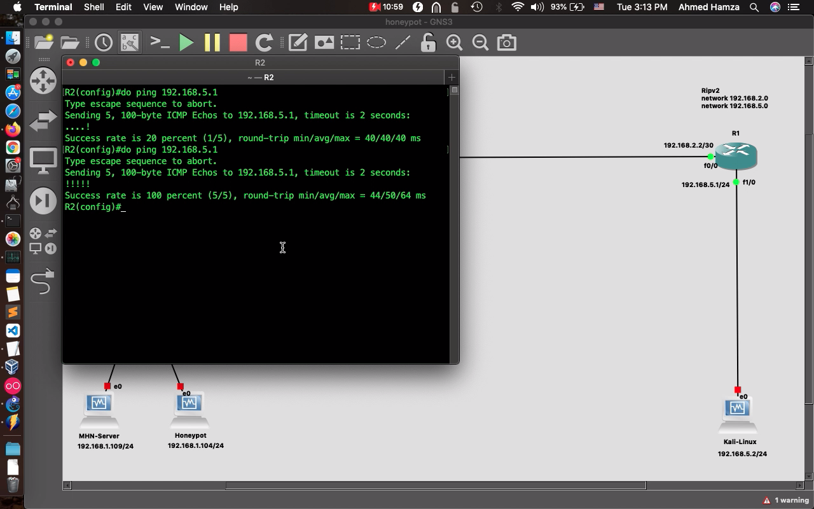Select the Kali-Linux node on canvas

(738, 412)
